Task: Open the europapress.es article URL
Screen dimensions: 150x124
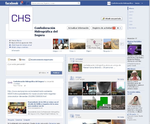Action: coord(32,94)
